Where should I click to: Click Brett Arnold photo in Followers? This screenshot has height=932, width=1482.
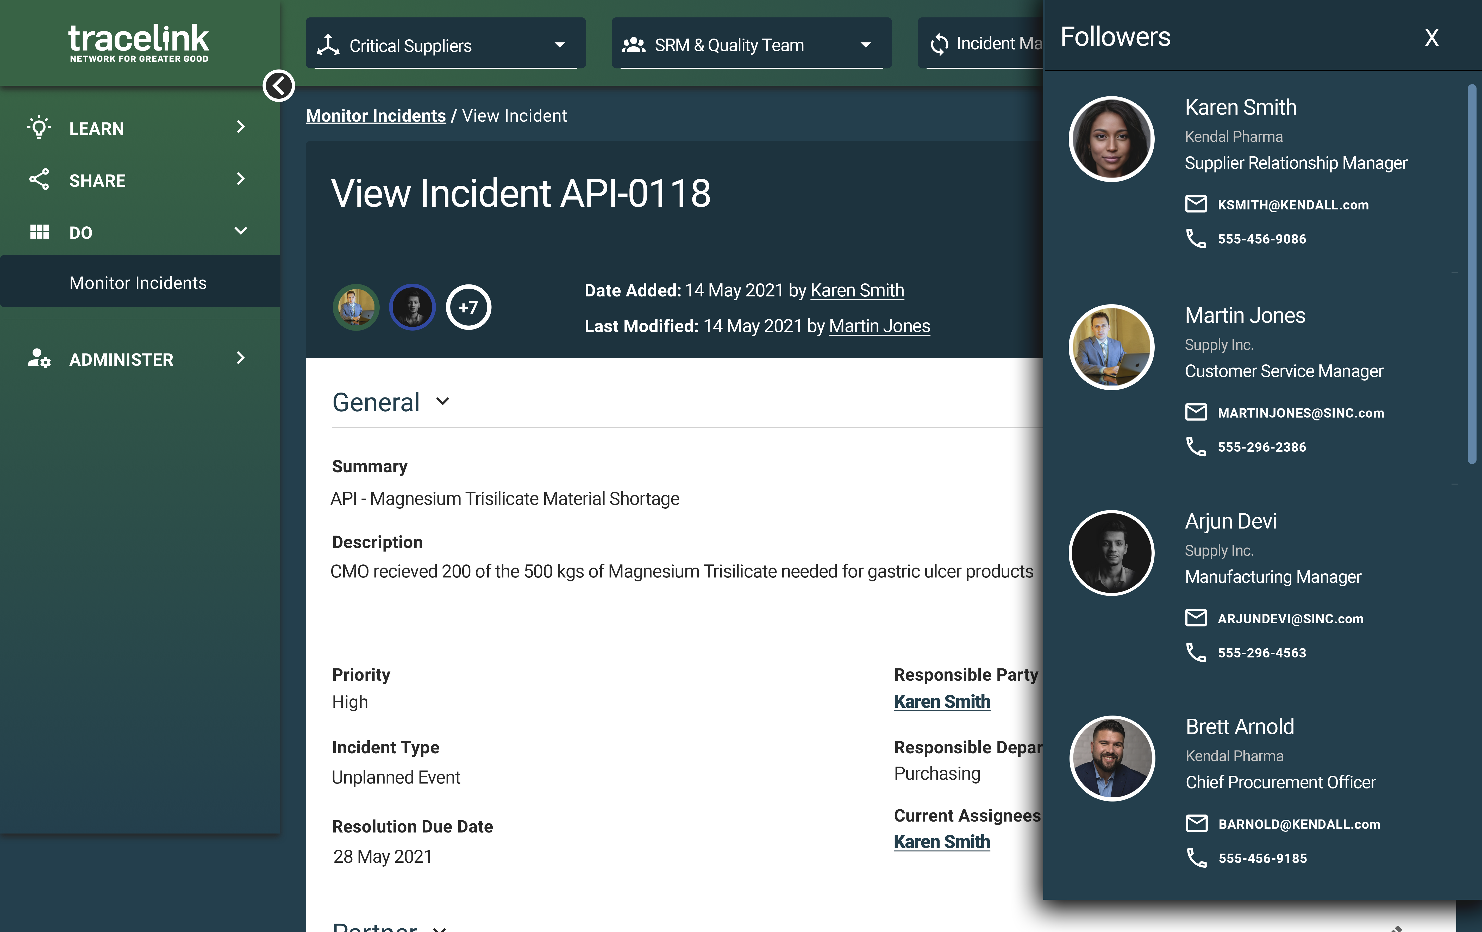tap(1112, 759)
